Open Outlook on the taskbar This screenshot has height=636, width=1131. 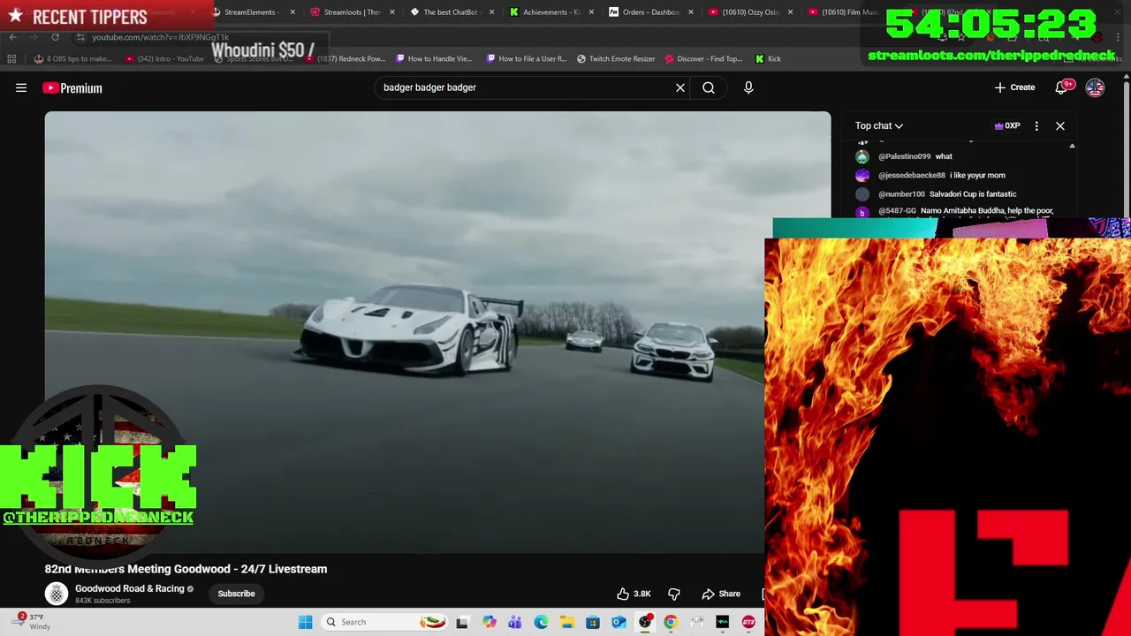(619, 622)
